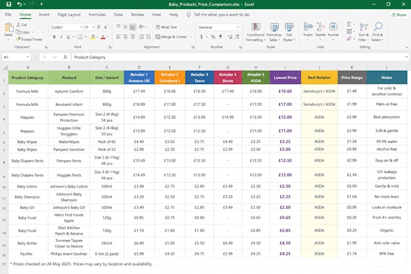411x274 pixels.
Task: Collapse the ribbon with the chevron
Action: coord(407,47)
